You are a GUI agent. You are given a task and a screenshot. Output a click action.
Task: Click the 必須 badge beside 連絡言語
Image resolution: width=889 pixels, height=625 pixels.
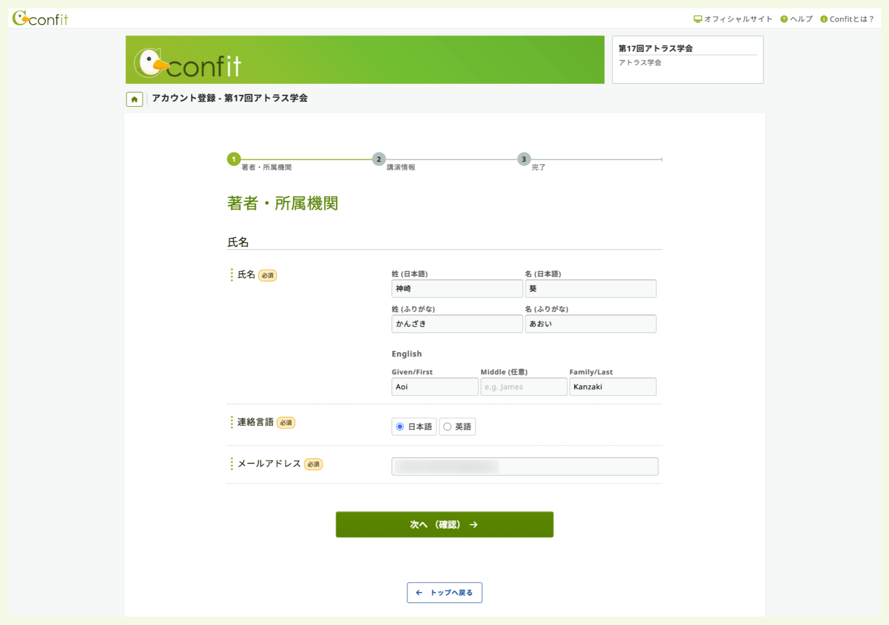[x=286, y=423]
